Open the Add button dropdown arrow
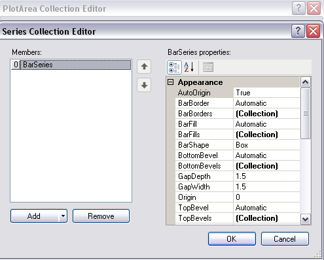324x260 pixels. tap(63, 216)
